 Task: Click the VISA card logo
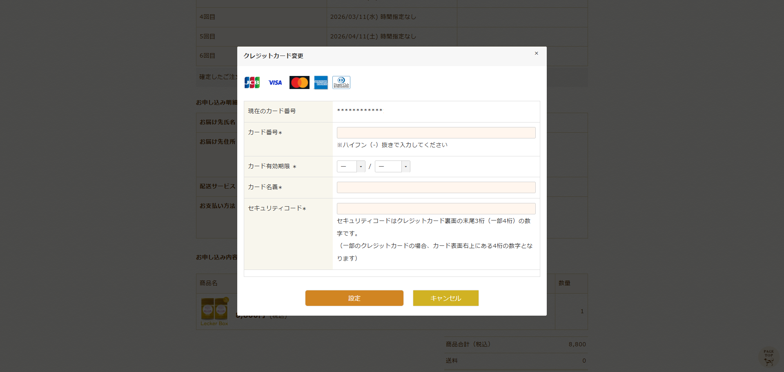pos(275,82)
